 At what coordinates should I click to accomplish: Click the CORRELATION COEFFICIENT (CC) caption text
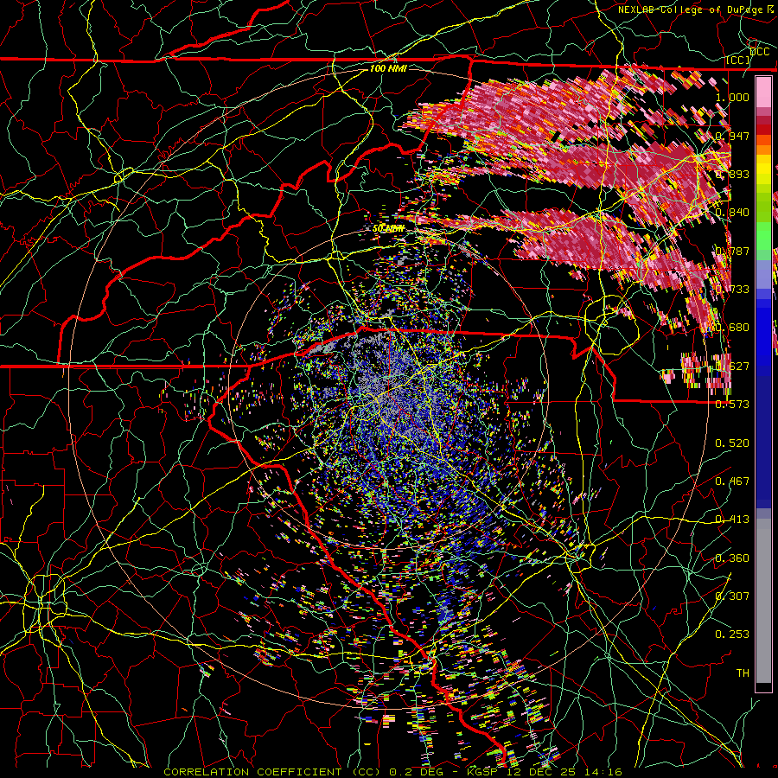272,772
